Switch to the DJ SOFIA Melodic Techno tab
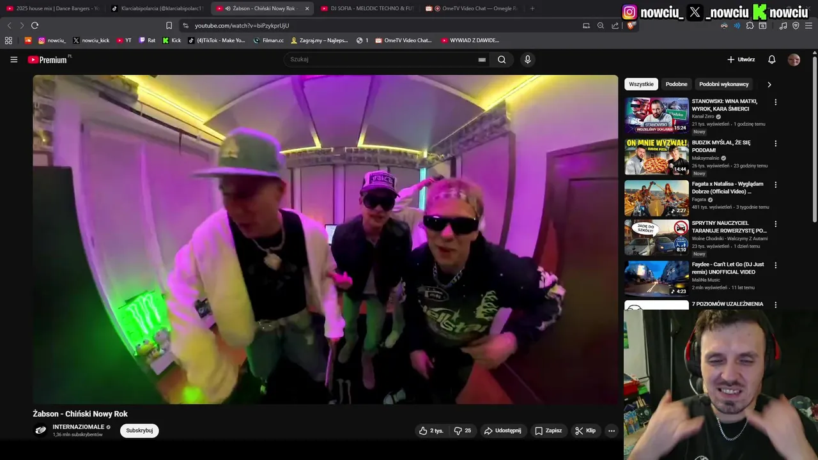818x460 pixels. (x=367, y=8)
